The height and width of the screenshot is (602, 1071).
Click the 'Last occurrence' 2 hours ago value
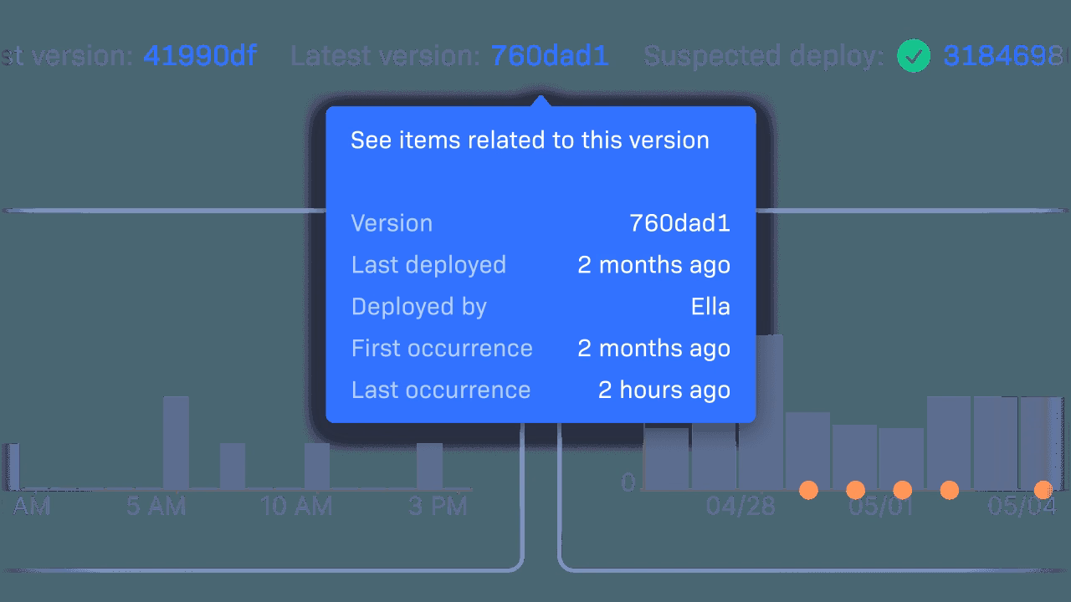664,390
